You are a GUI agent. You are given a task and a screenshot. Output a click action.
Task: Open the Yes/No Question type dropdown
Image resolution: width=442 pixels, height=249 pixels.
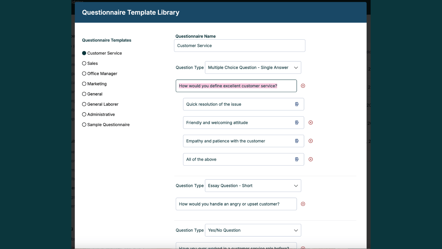click(253, 230)
